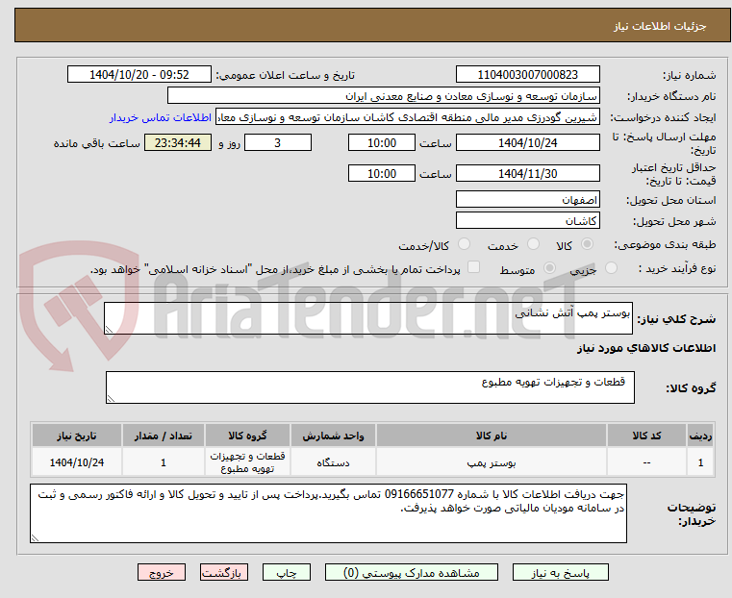
Task: Click the table date cell 1404/10/24
Action: tap(77, 462)
